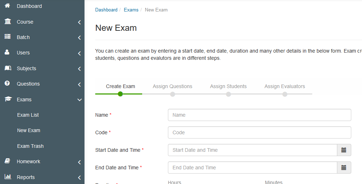362x184 pixels.
Task: Click the Dashboard home icon
Action: pyautogui.click(x=8, y=5)
